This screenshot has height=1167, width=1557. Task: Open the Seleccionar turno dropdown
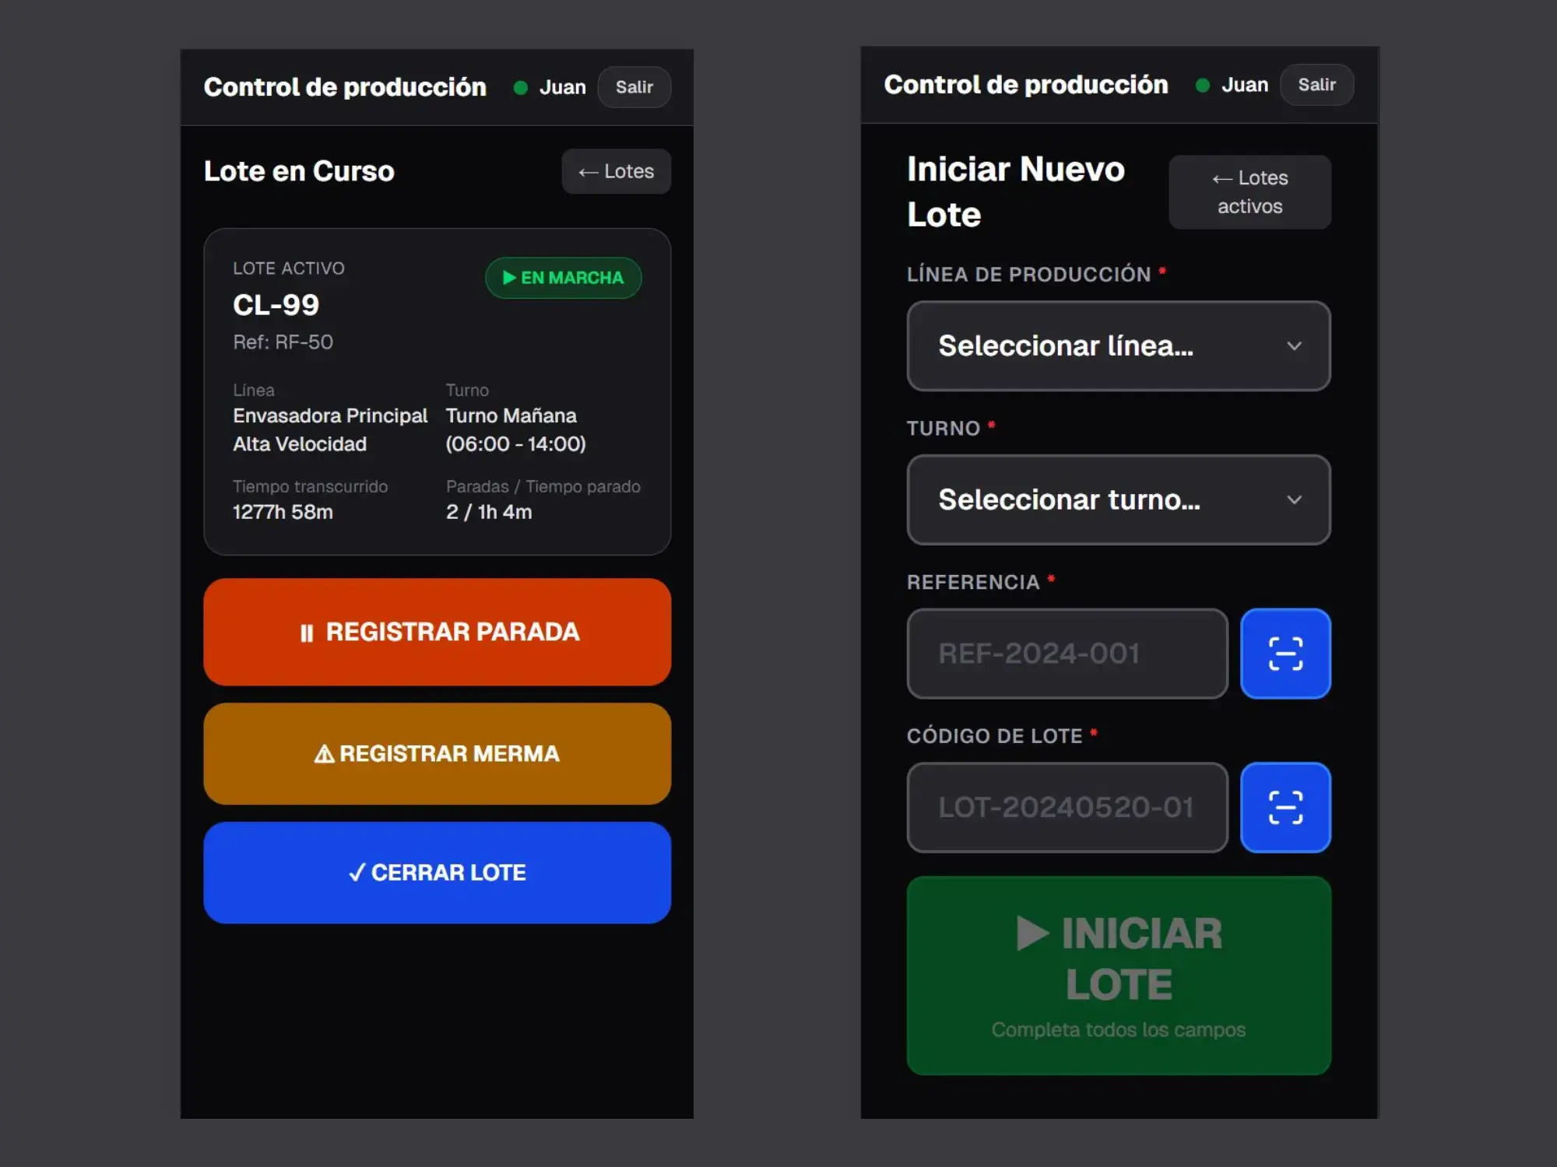[1119, 499]
